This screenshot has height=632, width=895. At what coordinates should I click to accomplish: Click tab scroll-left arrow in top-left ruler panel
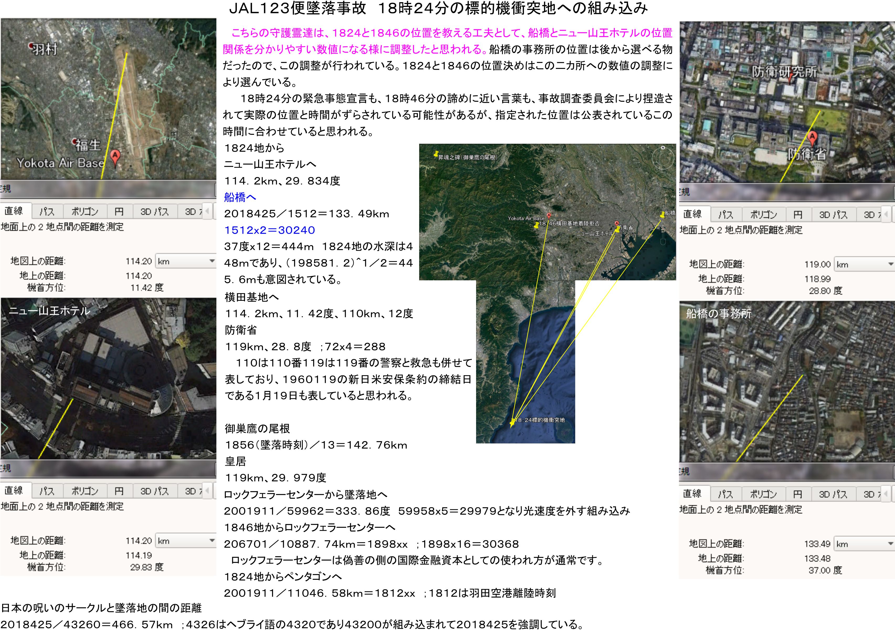tap(207, 211)
